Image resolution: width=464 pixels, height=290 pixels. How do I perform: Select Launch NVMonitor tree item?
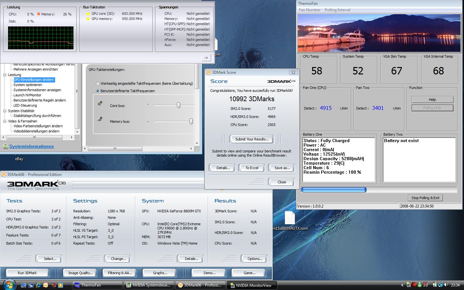click(27, 95)
